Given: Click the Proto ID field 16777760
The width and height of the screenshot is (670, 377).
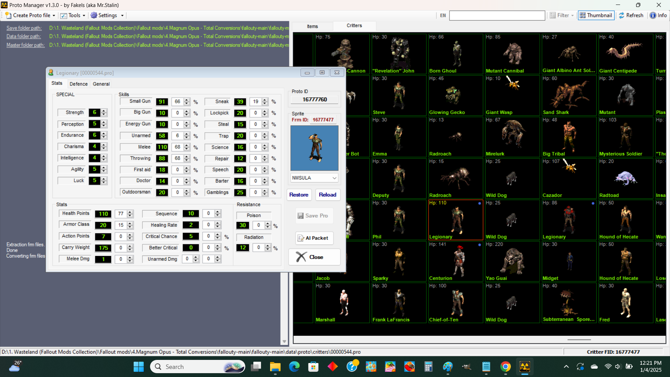Looking at the screenshot, I should click(x=314, y=99).
